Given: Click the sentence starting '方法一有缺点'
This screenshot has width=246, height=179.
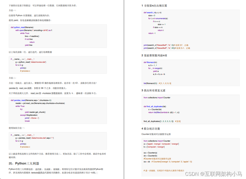Looking at the screenshot, I should (53, 83).
